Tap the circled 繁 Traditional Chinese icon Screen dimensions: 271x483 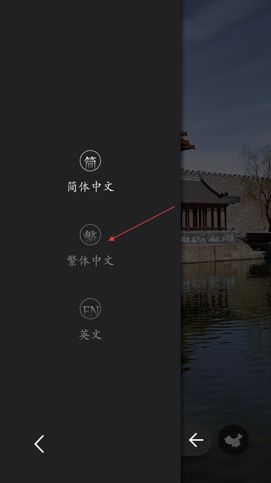tap(90, 235)
